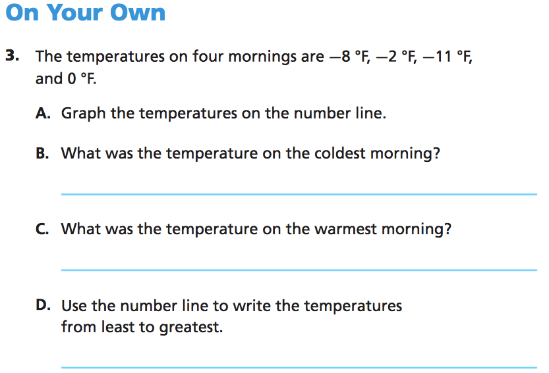Click the "On Your Own" heading
549x373 pixels.
85,12
